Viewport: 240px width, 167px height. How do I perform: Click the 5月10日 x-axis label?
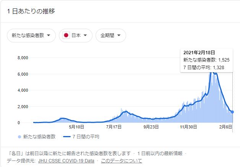point(76,126)
